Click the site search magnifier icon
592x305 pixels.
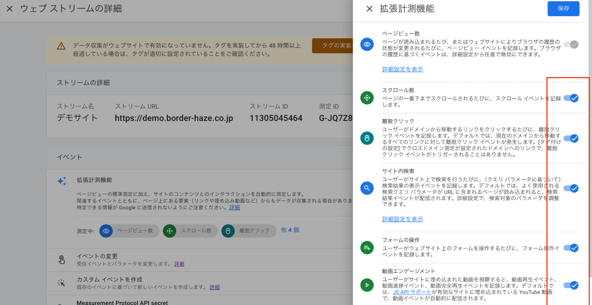click(367, 188)
